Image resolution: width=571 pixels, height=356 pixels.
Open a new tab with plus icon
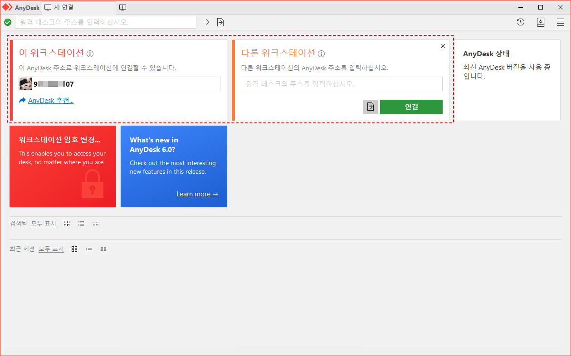click(x=122, y=7)
